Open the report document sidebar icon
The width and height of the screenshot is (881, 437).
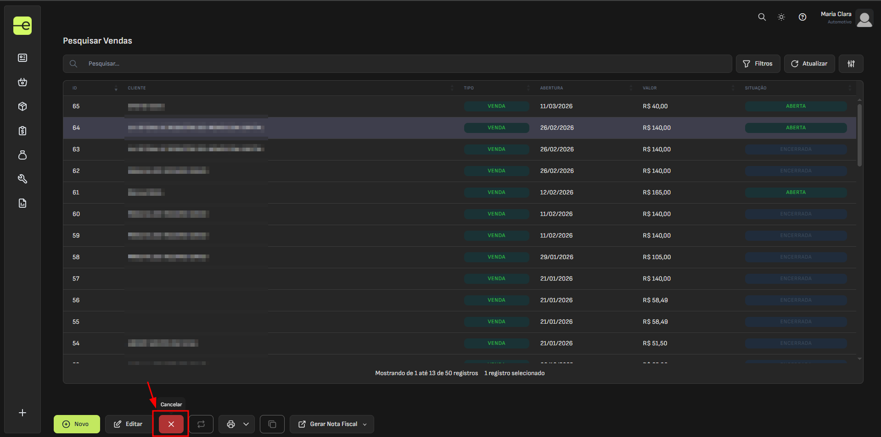[22, 203]
